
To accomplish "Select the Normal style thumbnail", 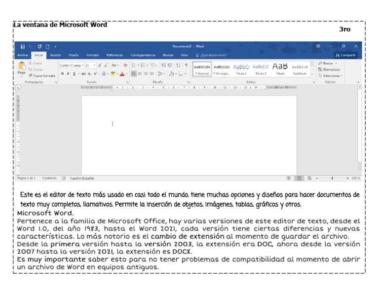I will click(202, 70).
